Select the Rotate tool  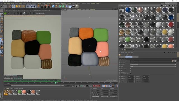20,6
